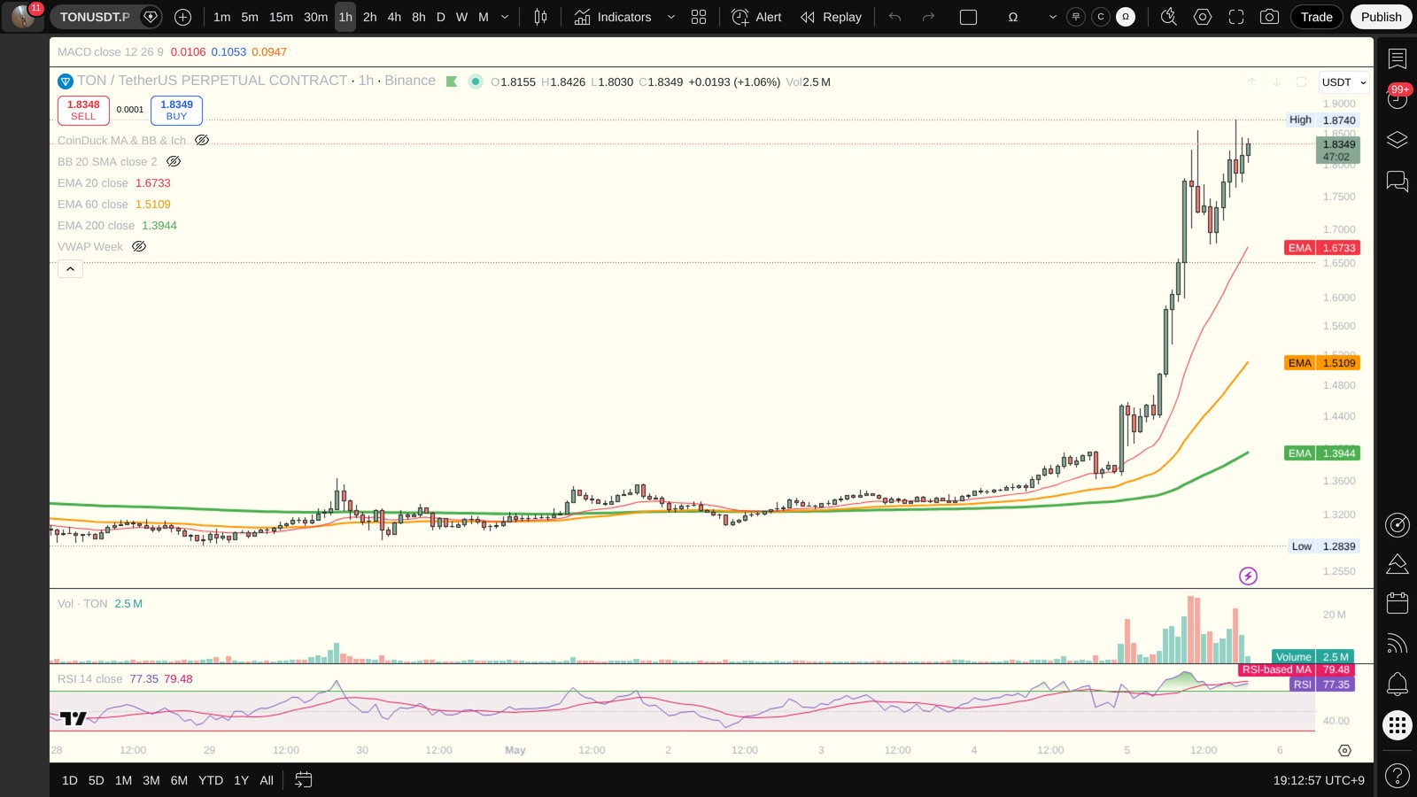Open the layout setup square icon

pos(968,17)
